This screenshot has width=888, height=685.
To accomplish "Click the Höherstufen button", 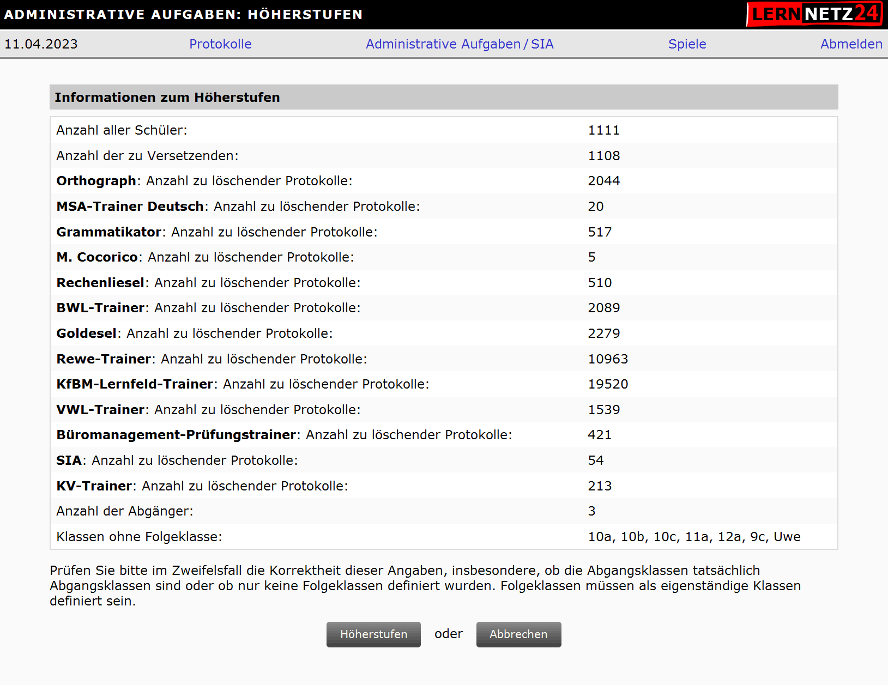I will (373, 634).
